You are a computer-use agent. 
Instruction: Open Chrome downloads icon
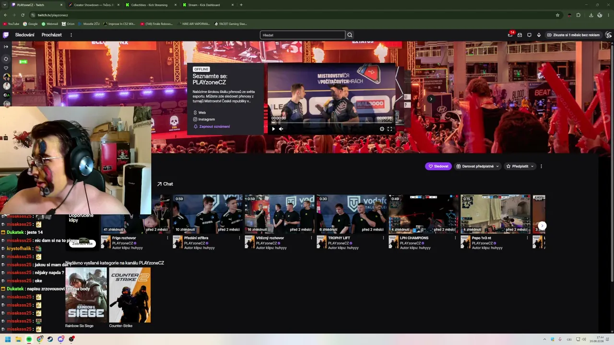(x=591, y=15)
